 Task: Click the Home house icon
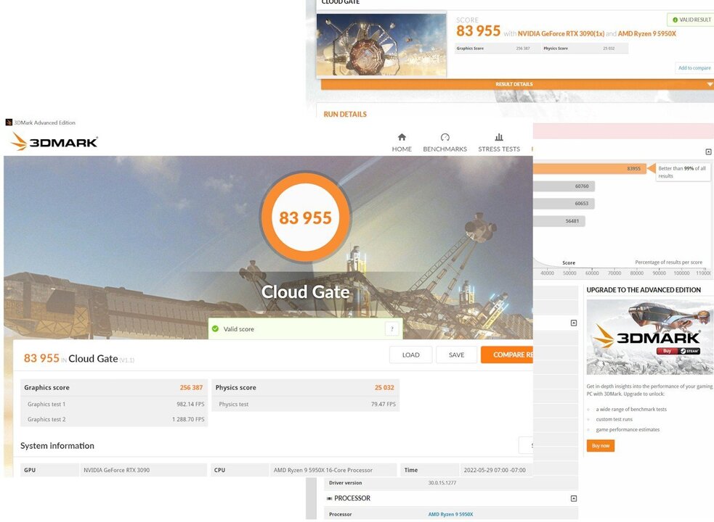pyautogui.click(x=402, y=137)
